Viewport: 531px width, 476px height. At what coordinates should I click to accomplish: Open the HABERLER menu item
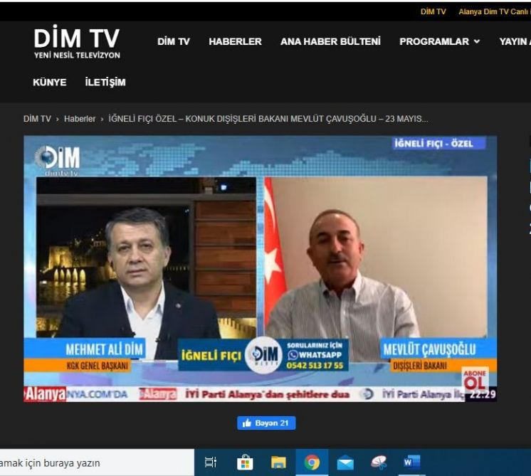point(235,41)
